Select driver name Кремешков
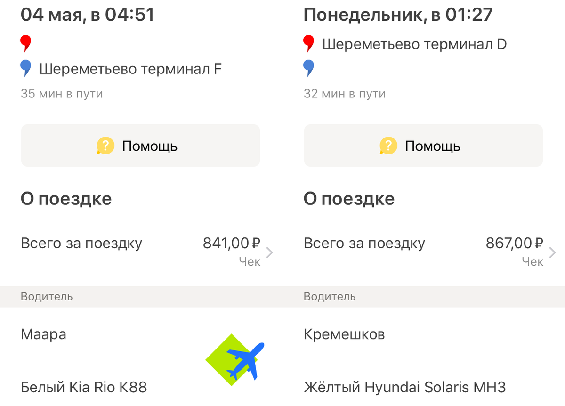The height and width of the screenshot is (406, 565). [344, 335]
